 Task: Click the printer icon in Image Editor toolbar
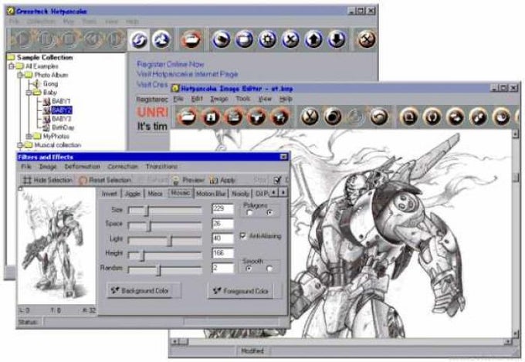234,117
